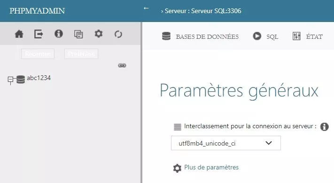Click the SQL play icon
The height and width of the screenshot is (183, 334).
[257, 36]
